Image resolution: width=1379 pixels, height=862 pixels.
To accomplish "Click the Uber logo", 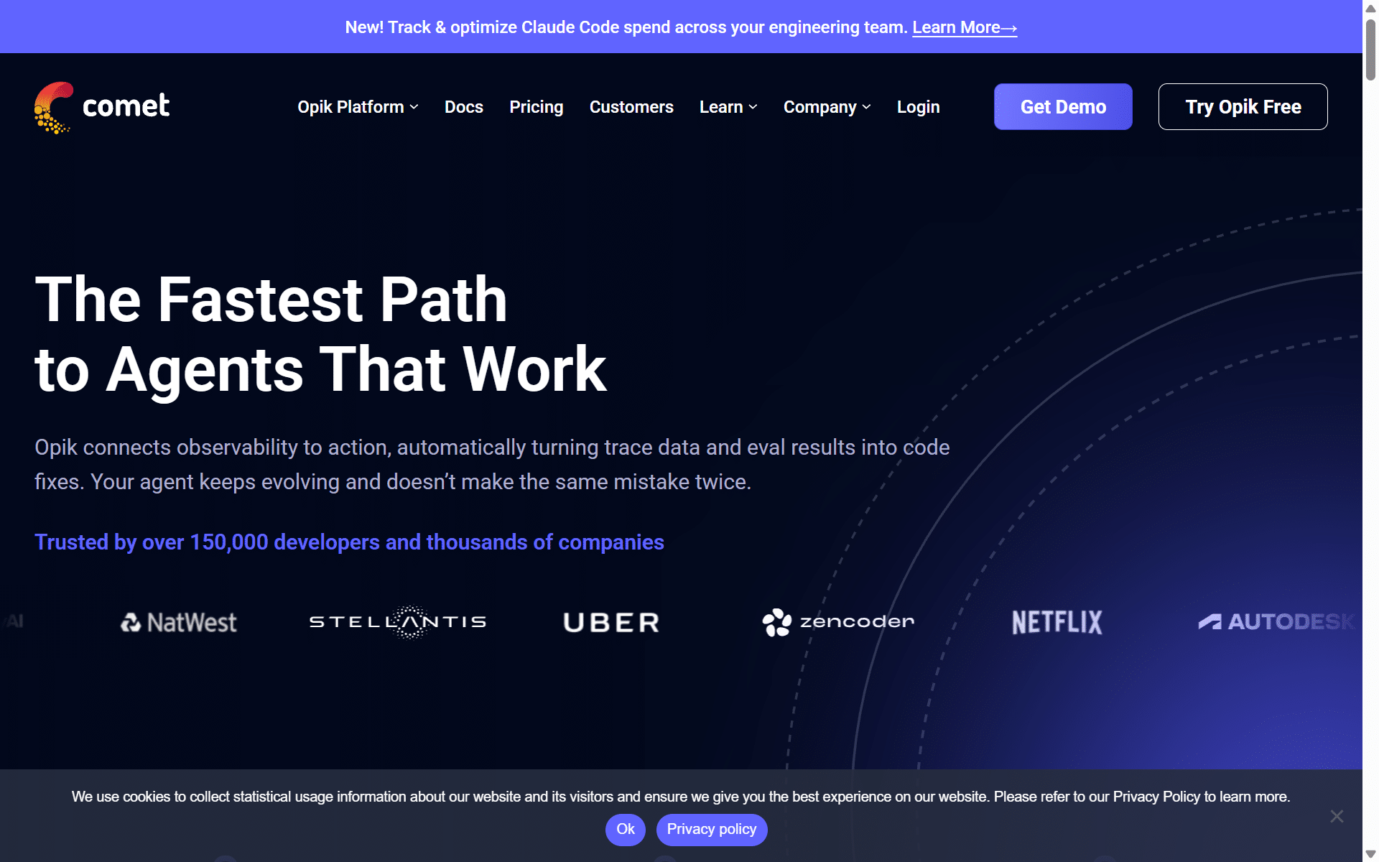I will click(611, 622).
